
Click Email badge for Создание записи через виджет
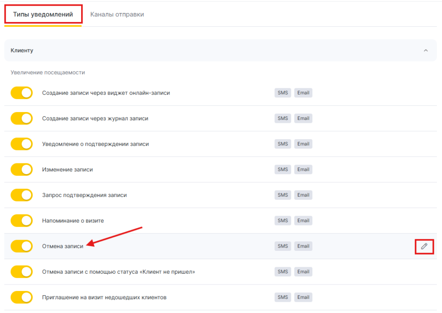(303, 93)
